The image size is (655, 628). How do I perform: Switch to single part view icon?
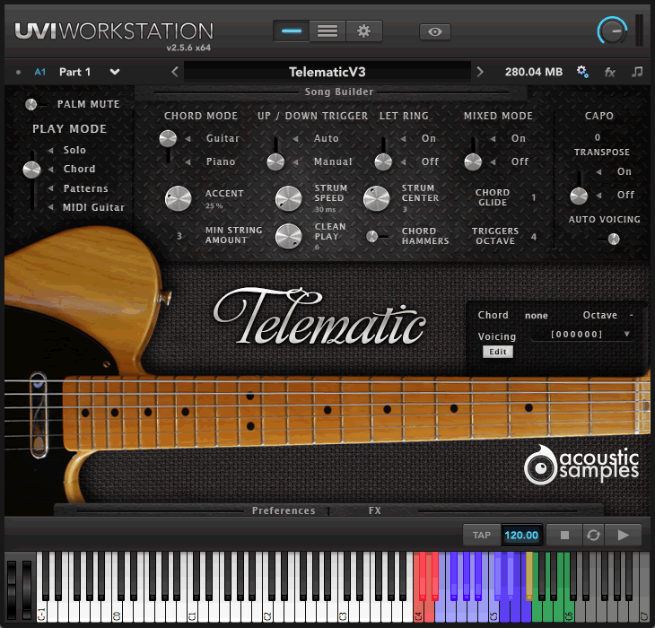click(292, 31)
